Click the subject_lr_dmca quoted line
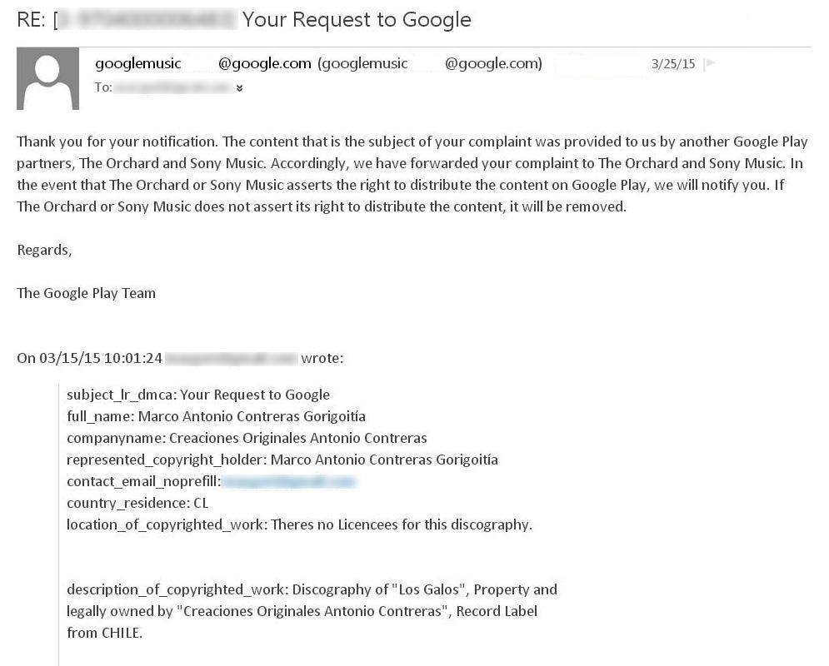This screenshot has width=829, height=666. pos(198,395)
